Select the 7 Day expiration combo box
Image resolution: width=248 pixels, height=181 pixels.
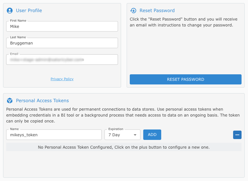(122, 135)
